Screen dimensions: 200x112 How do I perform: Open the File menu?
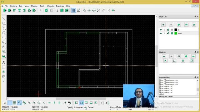coord(6,6)
